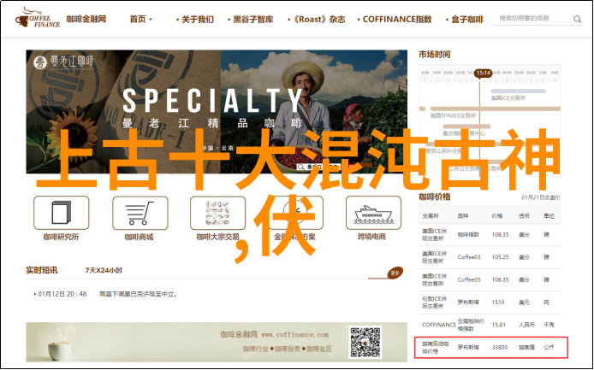Click the 咖啡指数 table cell
This screenshot has height=370, width=594.
pos(468,234)
